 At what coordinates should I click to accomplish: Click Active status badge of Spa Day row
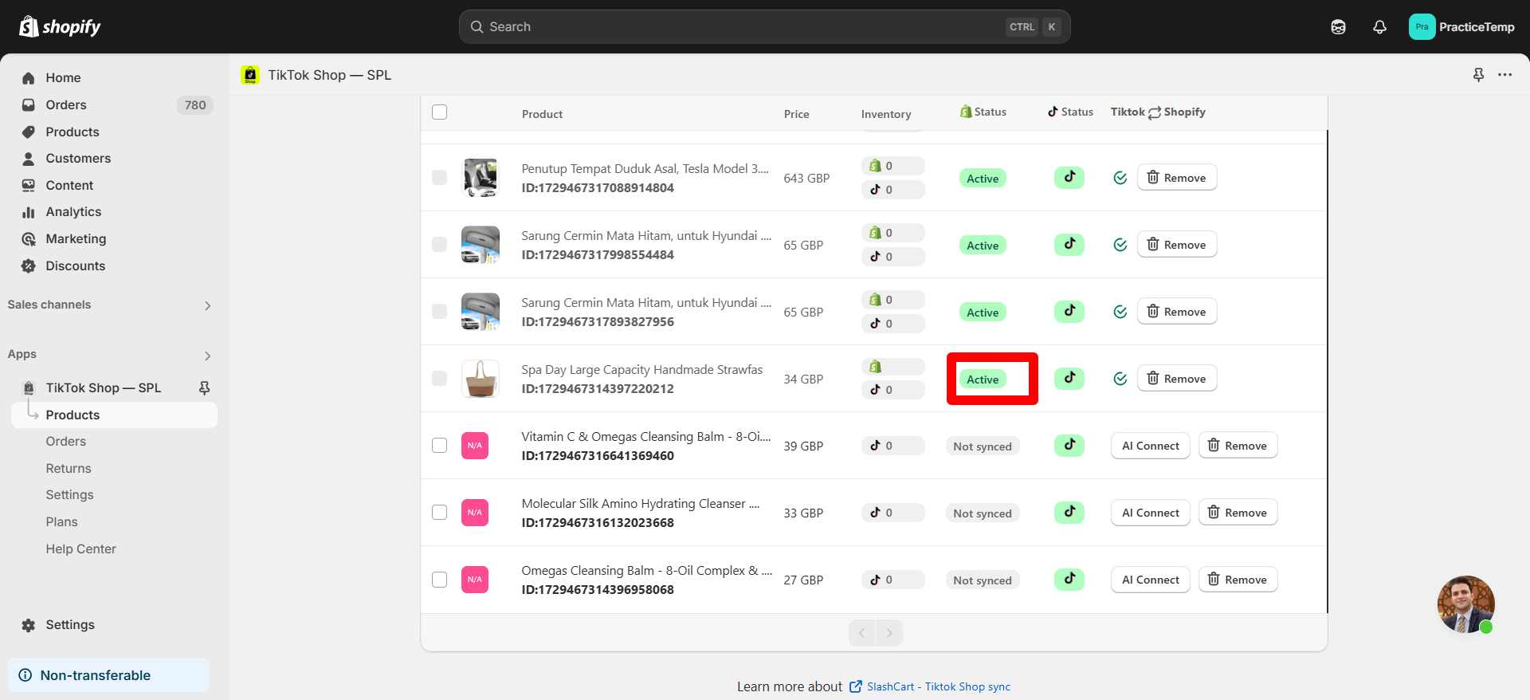983,379
